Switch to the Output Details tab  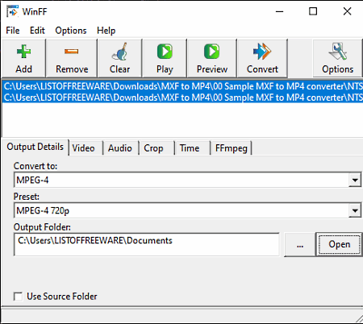tap(35, 147)
